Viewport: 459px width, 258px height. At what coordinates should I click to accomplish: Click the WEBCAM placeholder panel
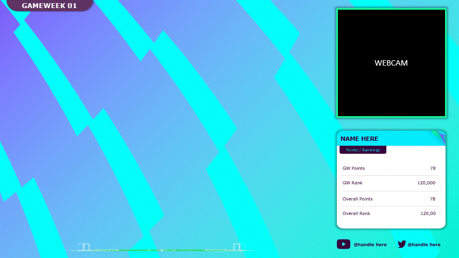[x=391, y=63]
